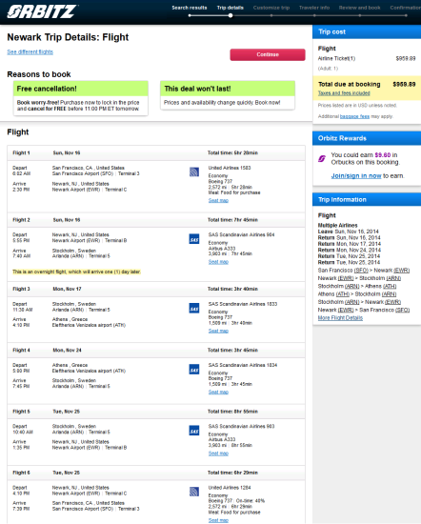Open Seat map for United Airlines 1583
421x524 pixels.
[x=218, y=200]
